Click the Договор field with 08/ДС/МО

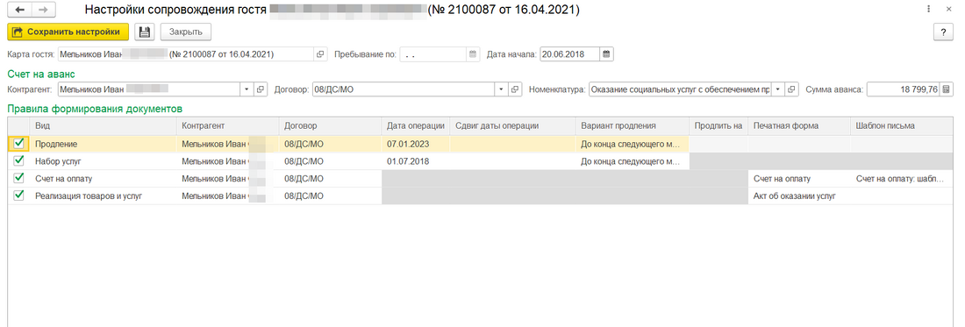(x=404, y=89)
